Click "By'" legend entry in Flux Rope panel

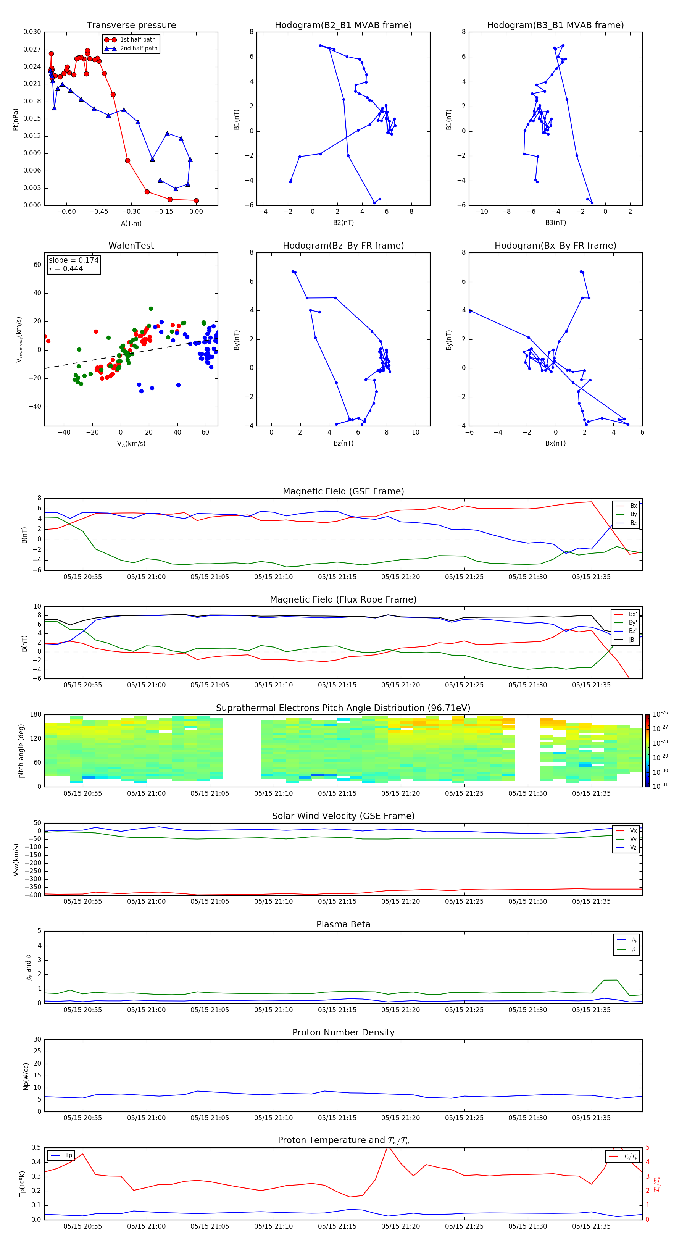point(626,623)
